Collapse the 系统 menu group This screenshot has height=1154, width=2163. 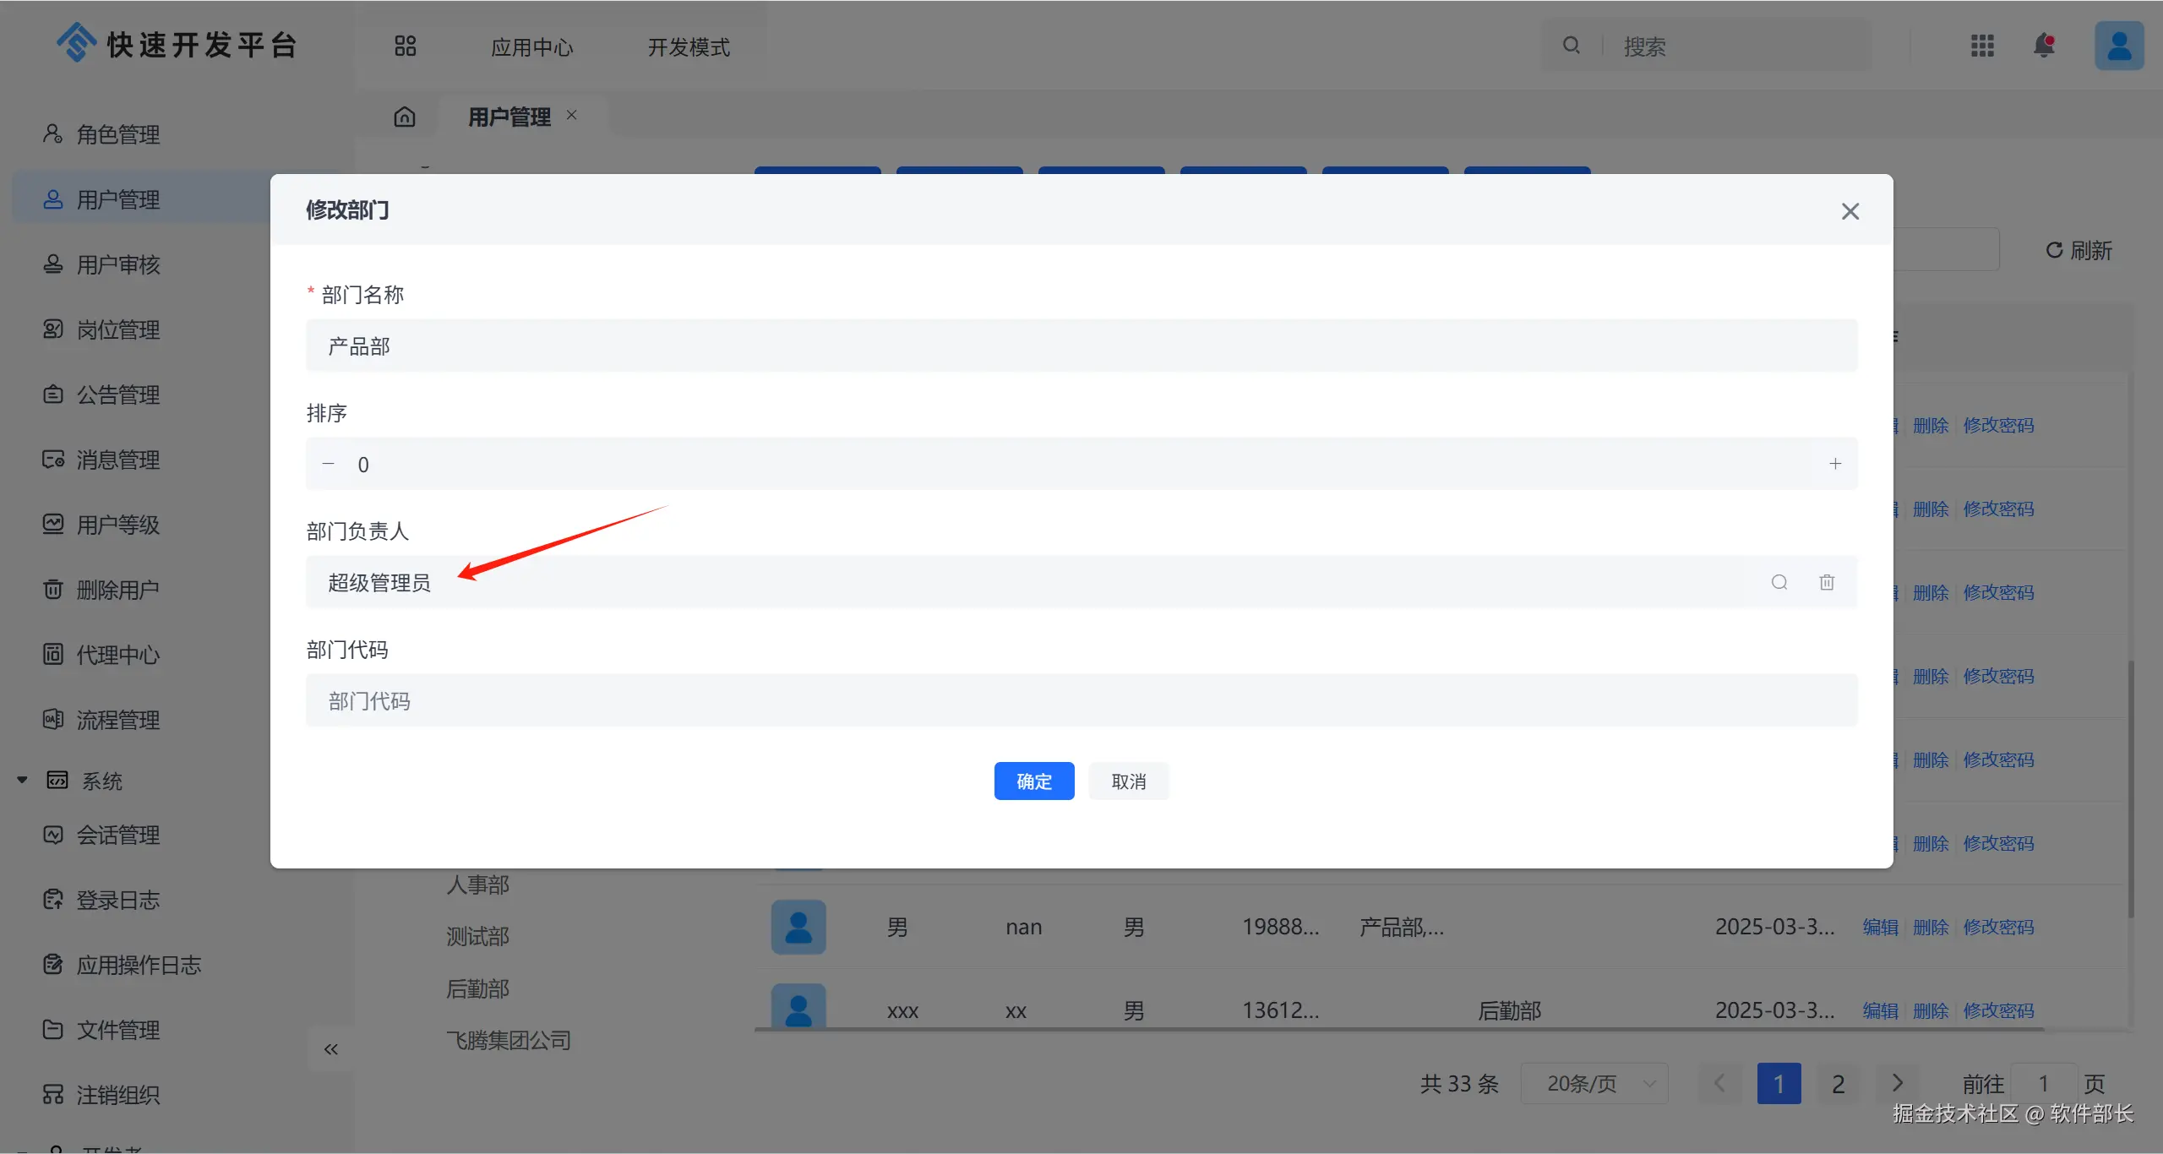click(x=23, y=780)
